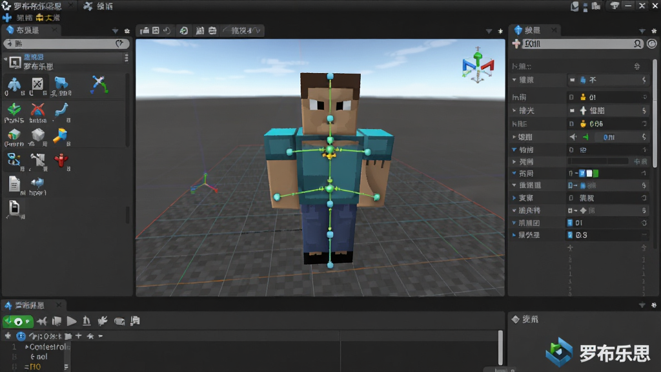Open the viewport toolbar mode dropdown
This screenshot has width=661, height=372.
coord(242,31)
